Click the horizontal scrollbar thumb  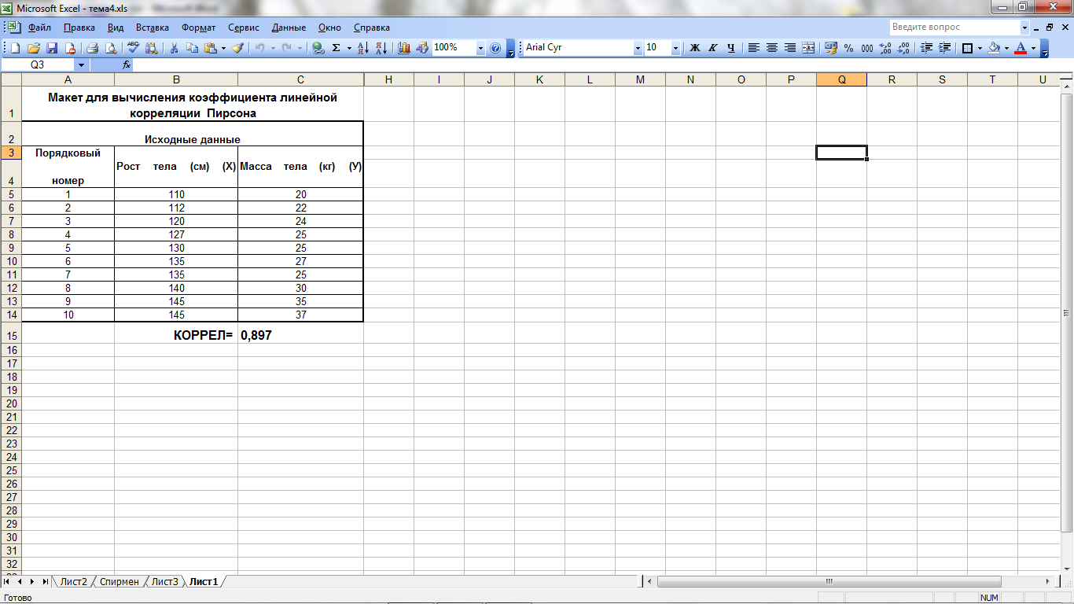tap(829, 582)
